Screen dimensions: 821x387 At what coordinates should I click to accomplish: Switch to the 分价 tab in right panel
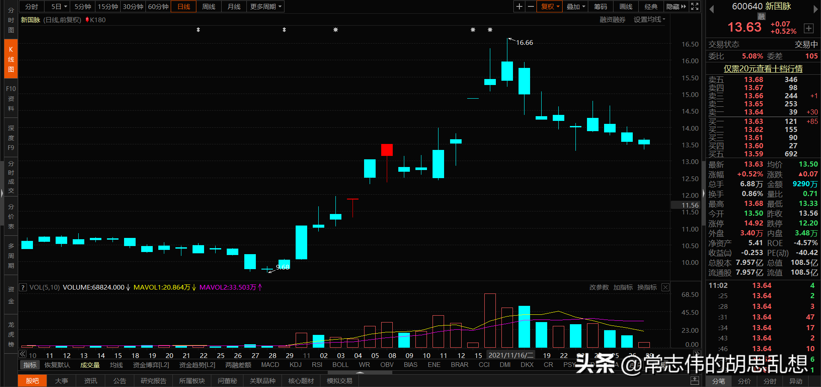pos(744,381)
